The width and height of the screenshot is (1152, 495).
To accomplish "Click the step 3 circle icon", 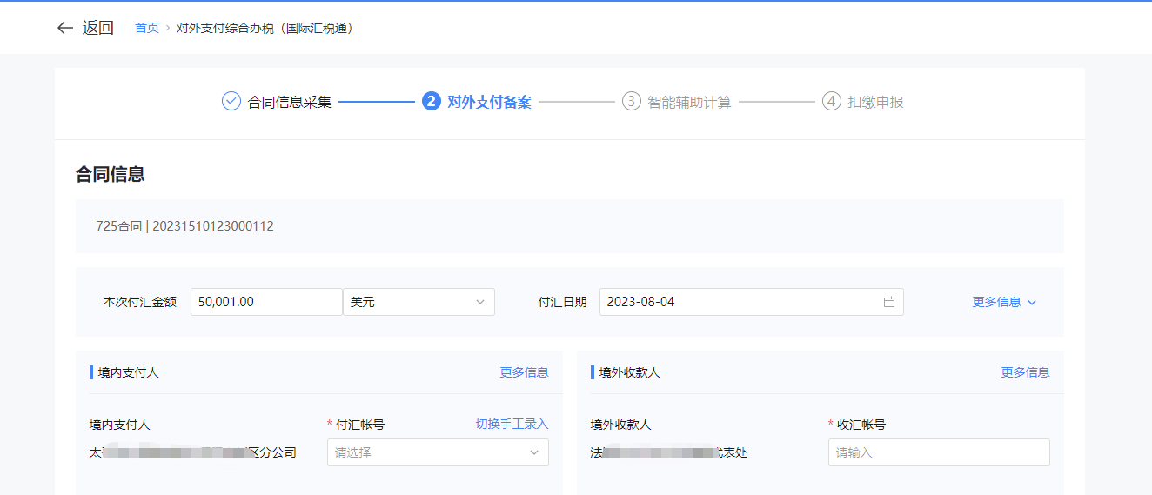I will pos(631,102).
